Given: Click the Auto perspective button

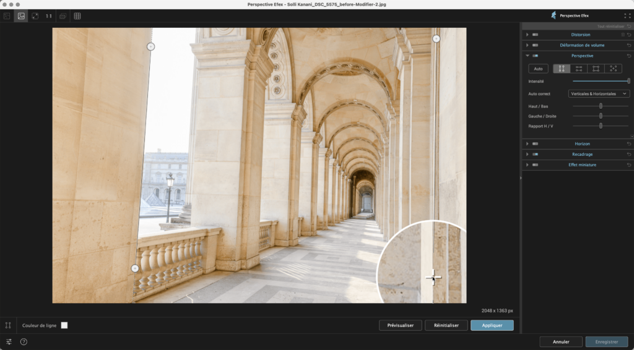Looking at the screenshot, I should pyautogui.click(x=538, y=69).
